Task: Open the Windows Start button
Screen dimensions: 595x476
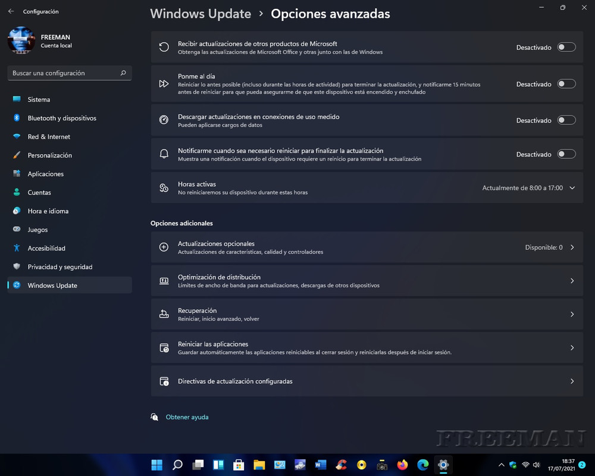Action: (x=156, y=465)
